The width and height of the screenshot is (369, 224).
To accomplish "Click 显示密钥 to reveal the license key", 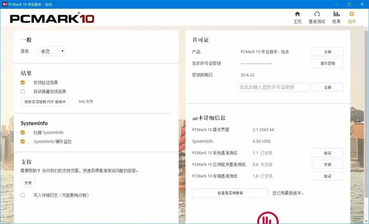I will (327, 63).
